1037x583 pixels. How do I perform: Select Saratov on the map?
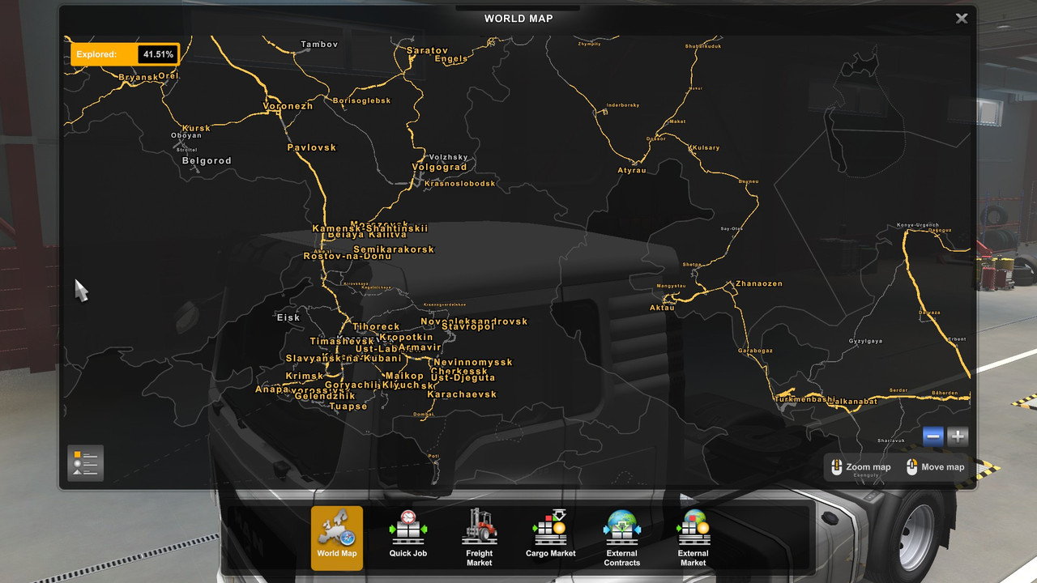pos(427,50)
